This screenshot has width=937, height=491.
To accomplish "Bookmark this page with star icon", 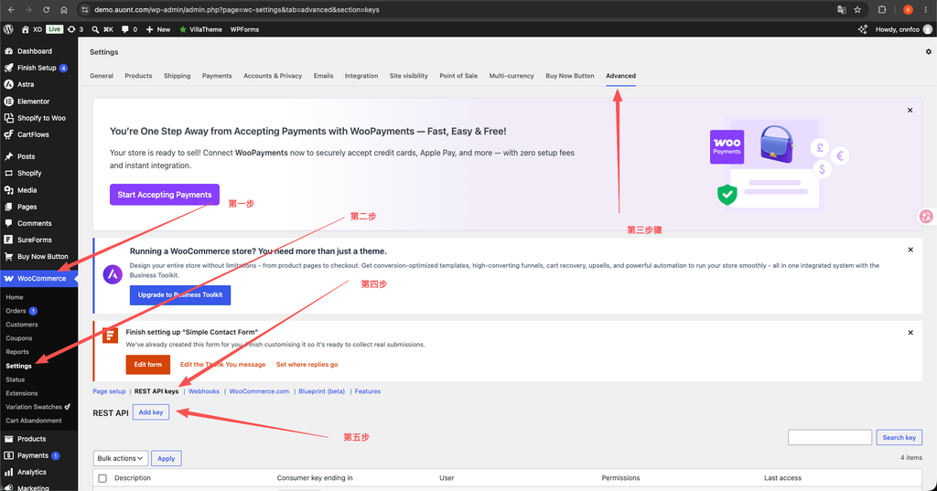I will (x=857, y=9).
